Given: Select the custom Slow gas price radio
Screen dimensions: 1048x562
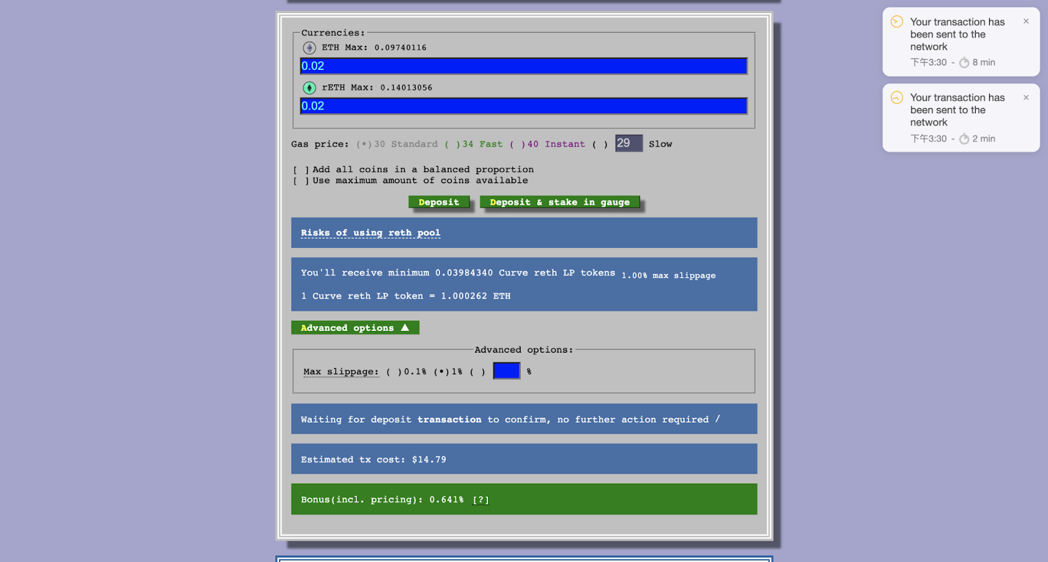Looking at the screenshot, I should pyautogui.click(x=600, y=144).
